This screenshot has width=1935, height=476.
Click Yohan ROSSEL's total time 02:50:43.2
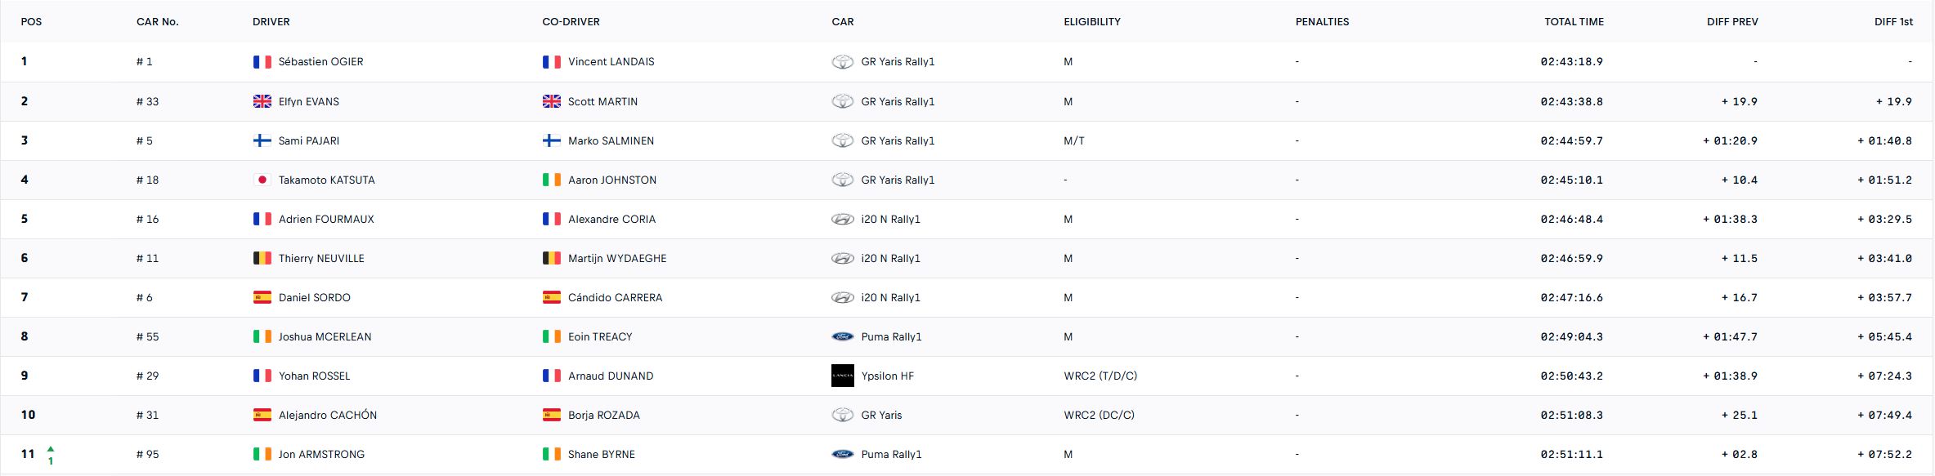click(1571, 376)
